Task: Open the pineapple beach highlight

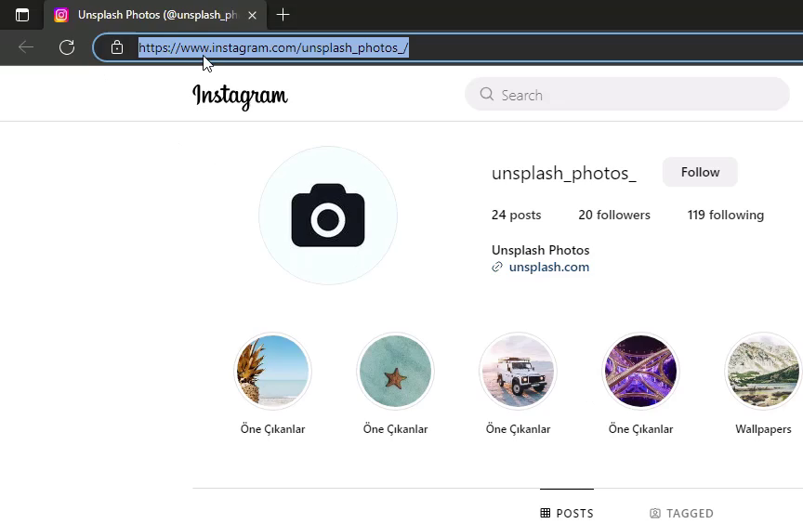Action: (x=273, y=371)
